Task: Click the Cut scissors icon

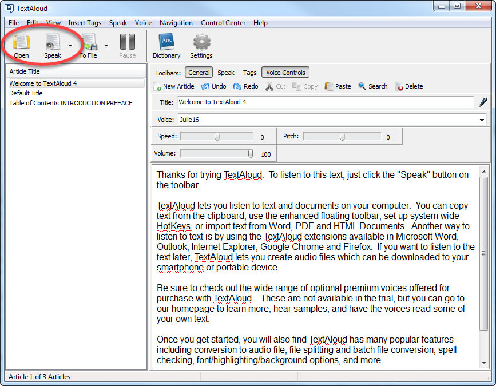Action: (x=269, y=86)
